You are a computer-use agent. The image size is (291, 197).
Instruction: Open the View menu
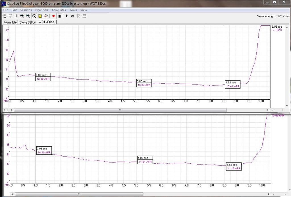84,10
